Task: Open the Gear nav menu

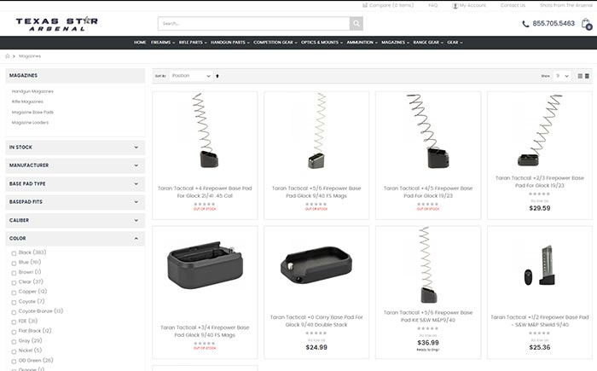Action: (x=455, y=43)
